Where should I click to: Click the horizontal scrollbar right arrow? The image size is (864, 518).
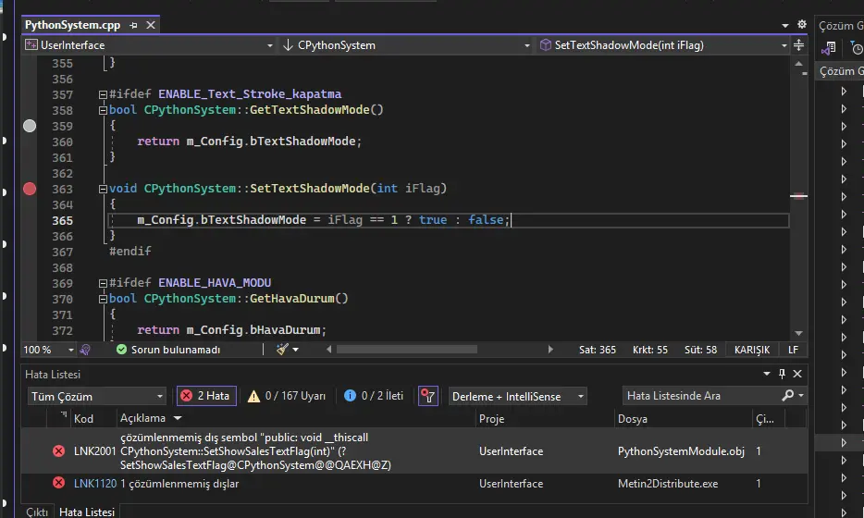(549, 350)
